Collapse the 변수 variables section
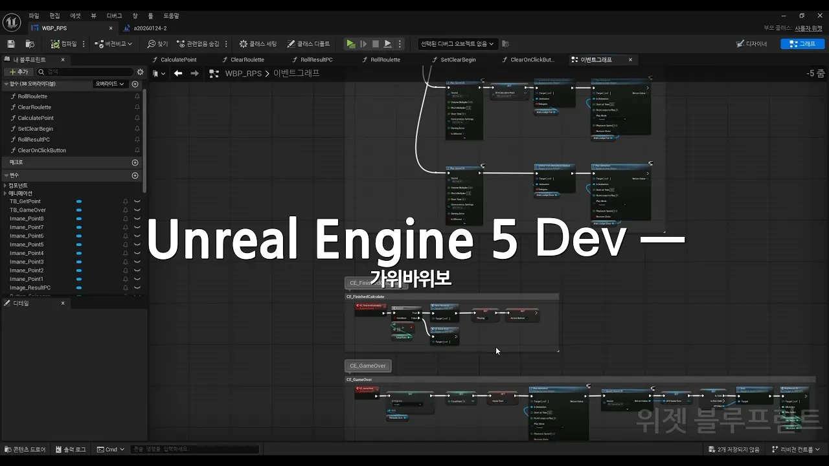Image resolution: width=829 pixels, height=466 pixels. coord(6,175)
